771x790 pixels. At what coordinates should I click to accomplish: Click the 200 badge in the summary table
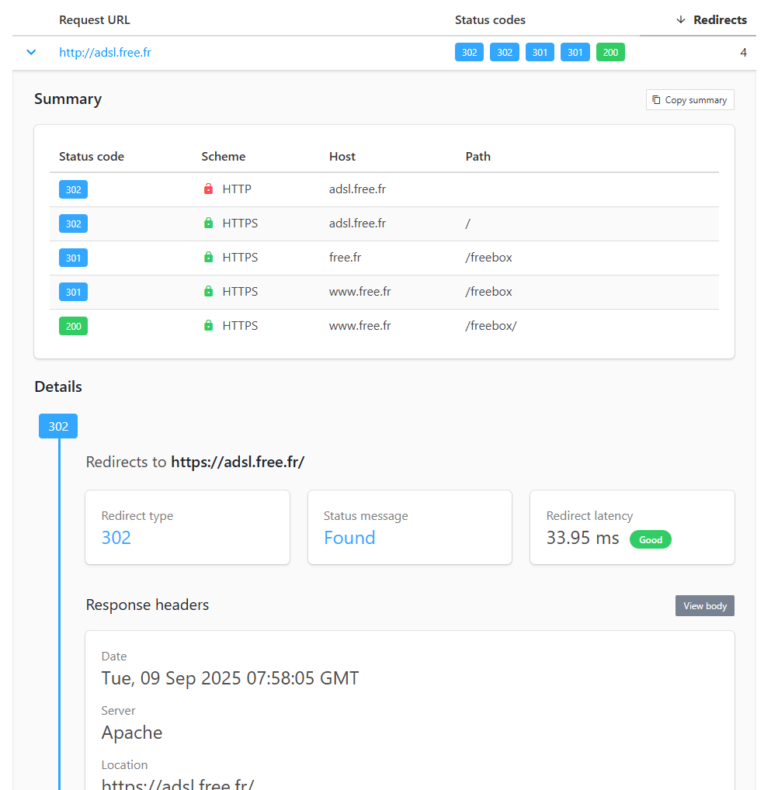point(73,326)
